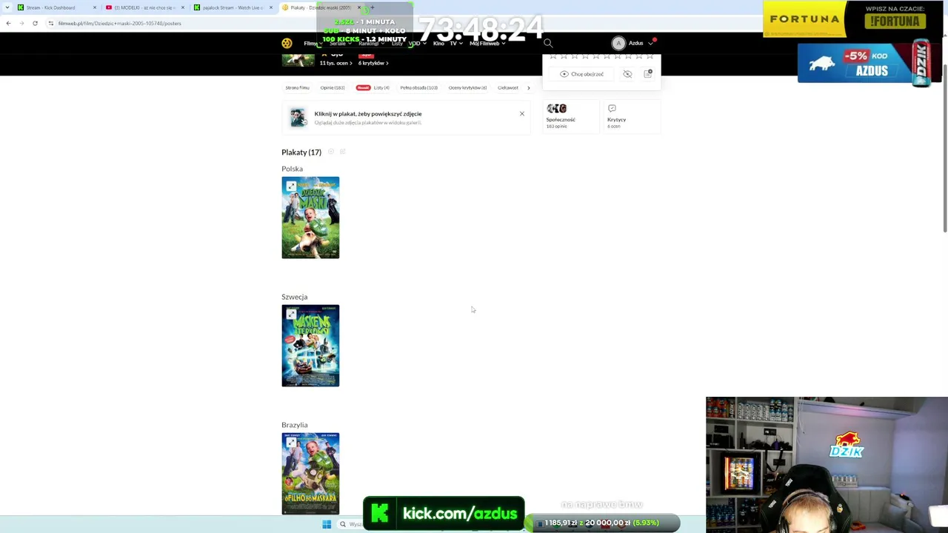The image size is (948, 533).
Task: Click the Azdus profile avatar
Action: pyautogui.click(x=618, y=43)
